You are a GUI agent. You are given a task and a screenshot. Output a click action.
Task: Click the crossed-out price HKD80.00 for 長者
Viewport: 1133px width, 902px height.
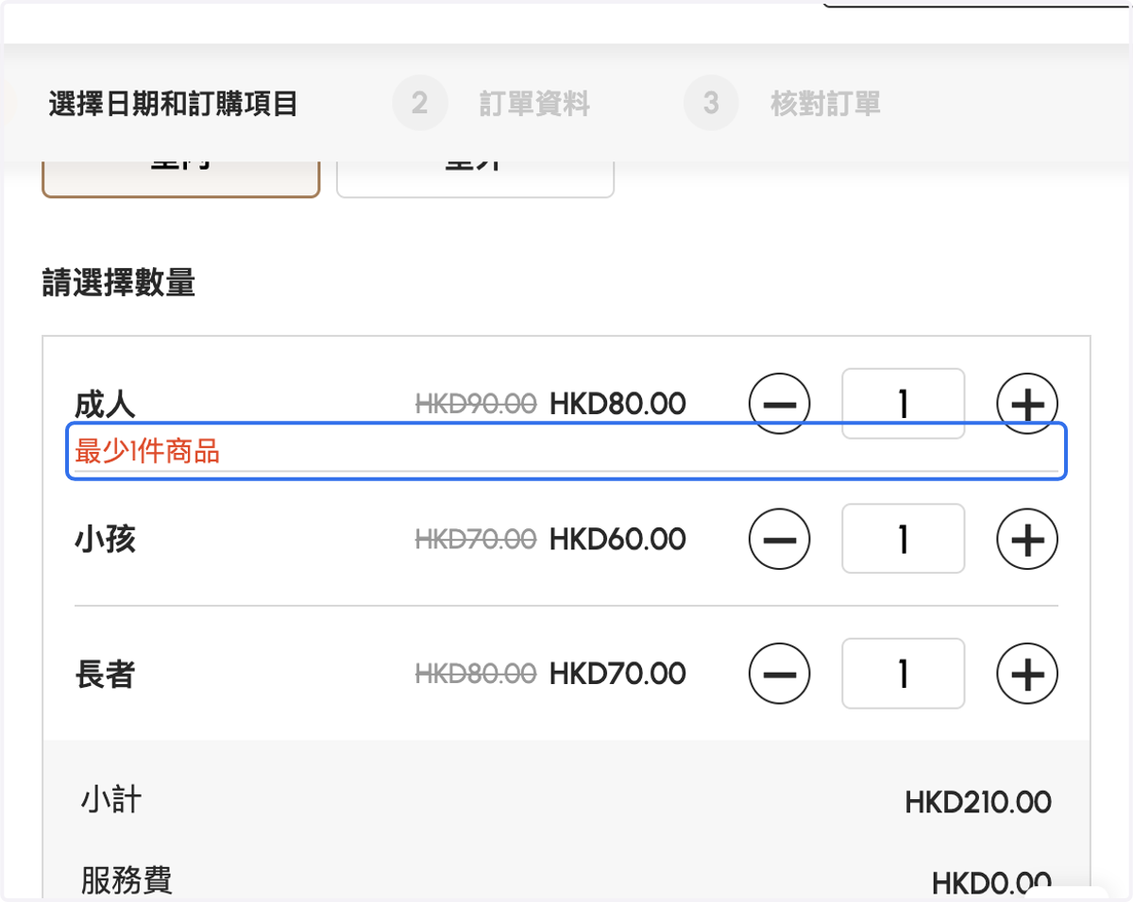point(476,674)
